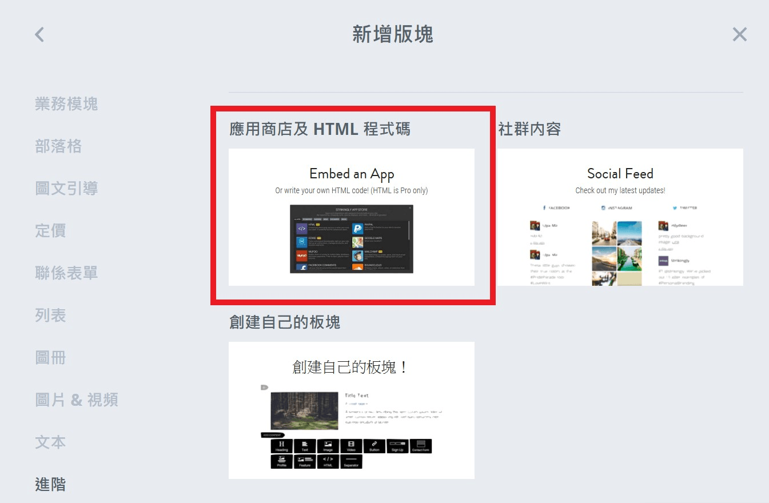Click the SoundCloud app icon
Image resolution: width=769 pixels, height=503 pixels.
tap(357, 267)
